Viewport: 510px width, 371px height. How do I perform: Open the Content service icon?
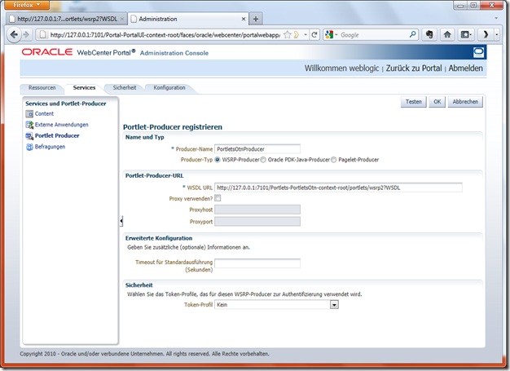click(x=29, y=114)
